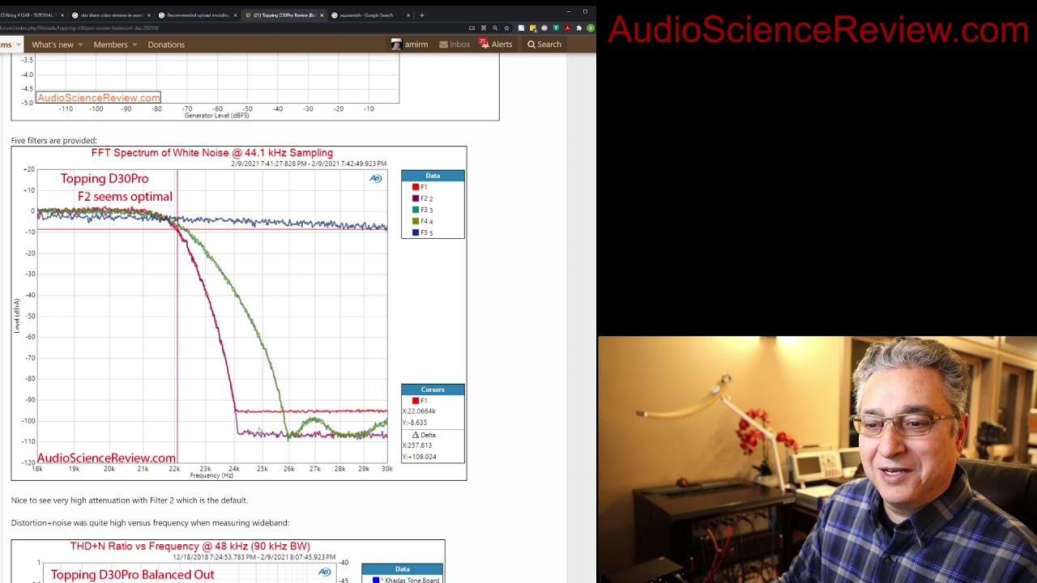The image size is (1037, 583).
Task: Click the 'Nice to see very high attenuation' sentence
Action: pyautogui.click(x=130, y=500)
